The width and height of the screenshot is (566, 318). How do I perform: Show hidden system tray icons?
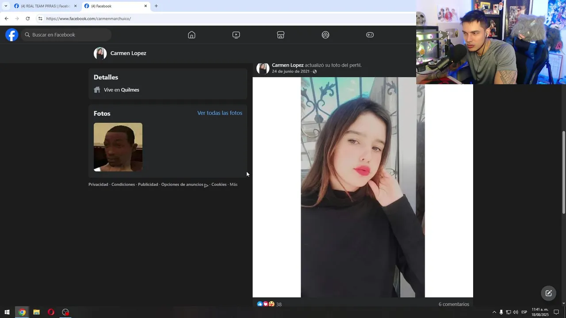click(494, 312)
